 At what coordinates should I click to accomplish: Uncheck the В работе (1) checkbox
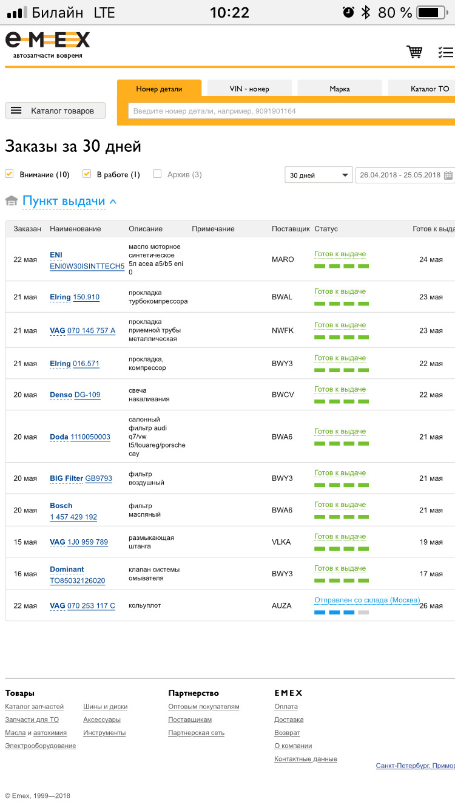(87, 174)
